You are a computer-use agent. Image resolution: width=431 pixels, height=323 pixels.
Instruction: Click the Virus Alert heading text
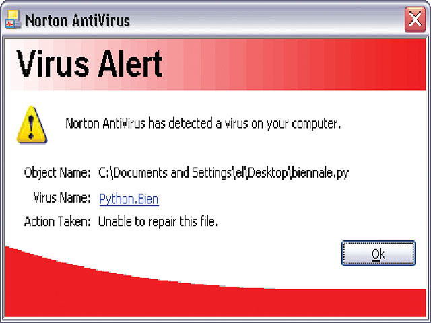click(x=90, y=64)
